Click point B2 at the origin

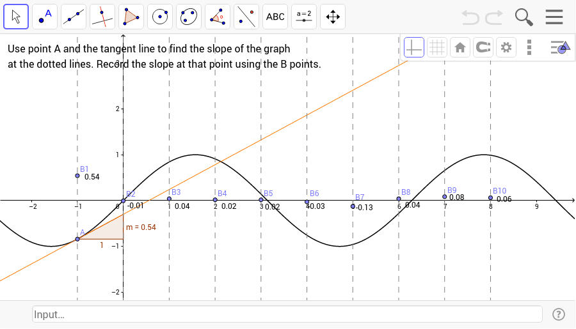[124, 201]
